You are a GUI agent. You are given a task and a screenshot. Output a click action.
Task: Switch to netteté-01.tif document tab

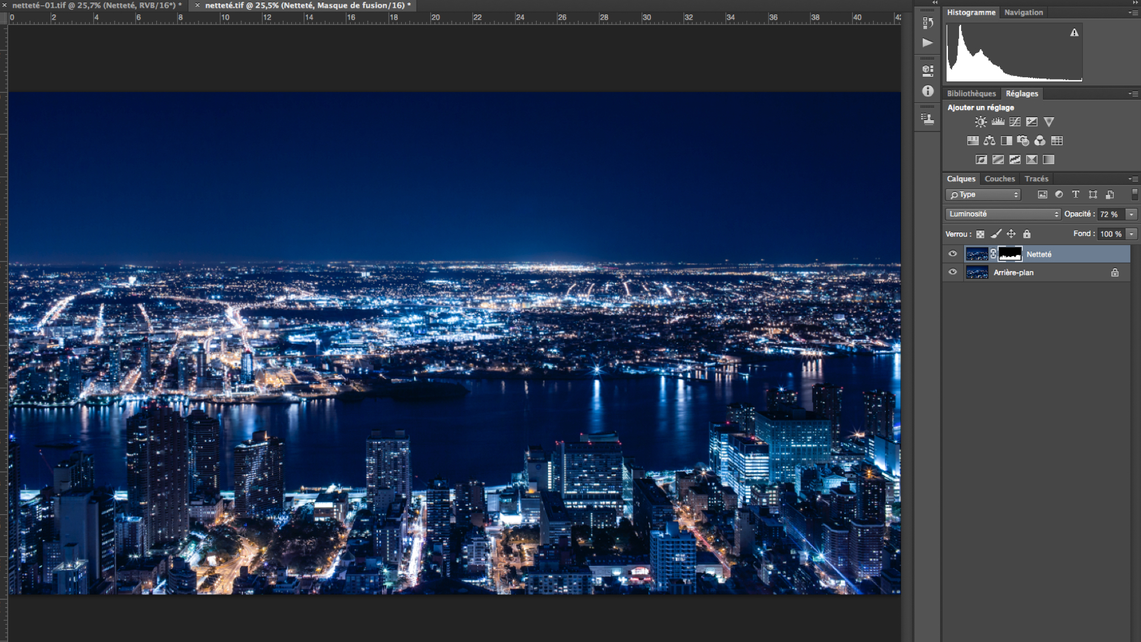click(95, 5)
